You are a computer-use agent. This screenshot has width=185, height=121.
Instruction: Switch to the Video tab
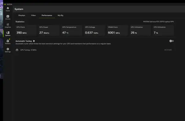click(34, 15)
